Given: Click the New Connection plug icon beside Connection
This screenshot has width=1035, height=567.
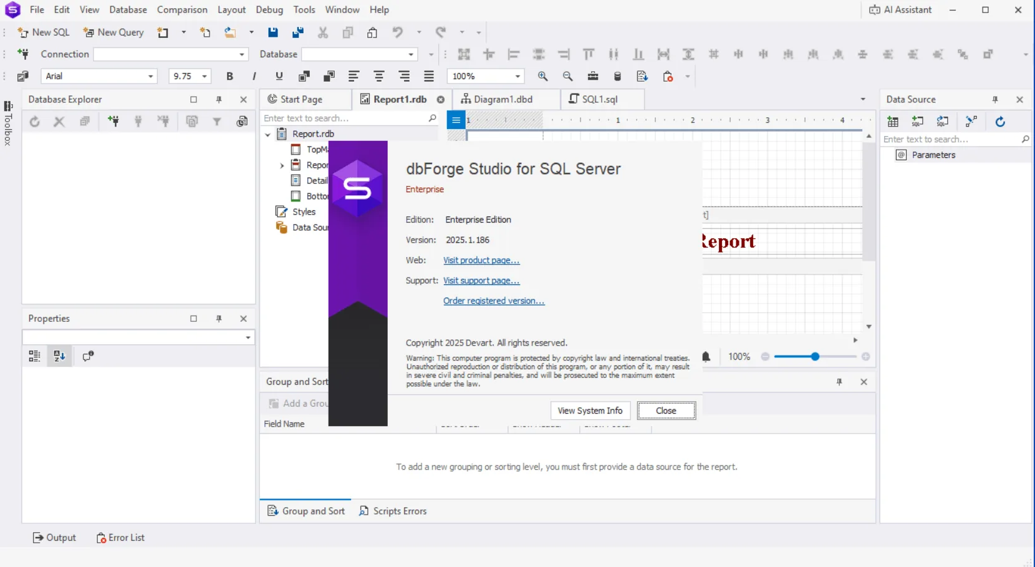Looking at the screenshot, I should click(x=23, y=54).
